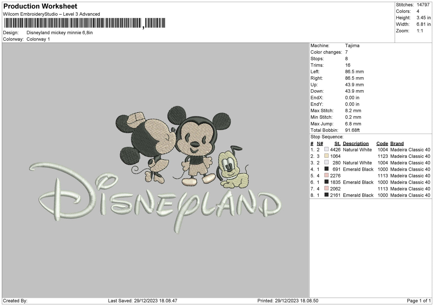Click the 'Production Worksheet' title
Image resolution: width=434 pixels, height=306 pixels.
(x=40, y=6)
